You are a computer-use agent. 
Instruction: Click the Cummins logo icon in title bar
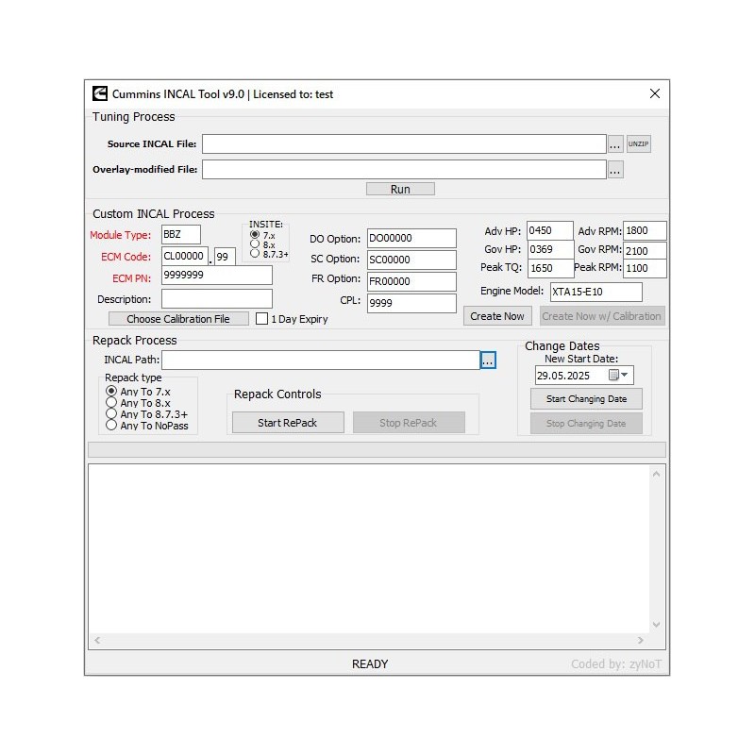pyautogui.click(x=100, y=93)
